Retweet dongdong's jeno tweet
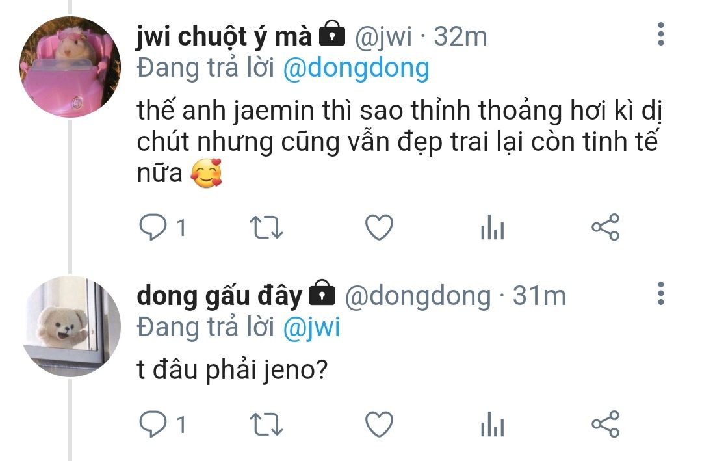Screen dimensions: 702x461 click(x=266, y=424)
